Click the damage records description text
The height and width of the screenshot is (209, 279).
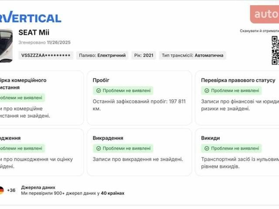[36, 163]
